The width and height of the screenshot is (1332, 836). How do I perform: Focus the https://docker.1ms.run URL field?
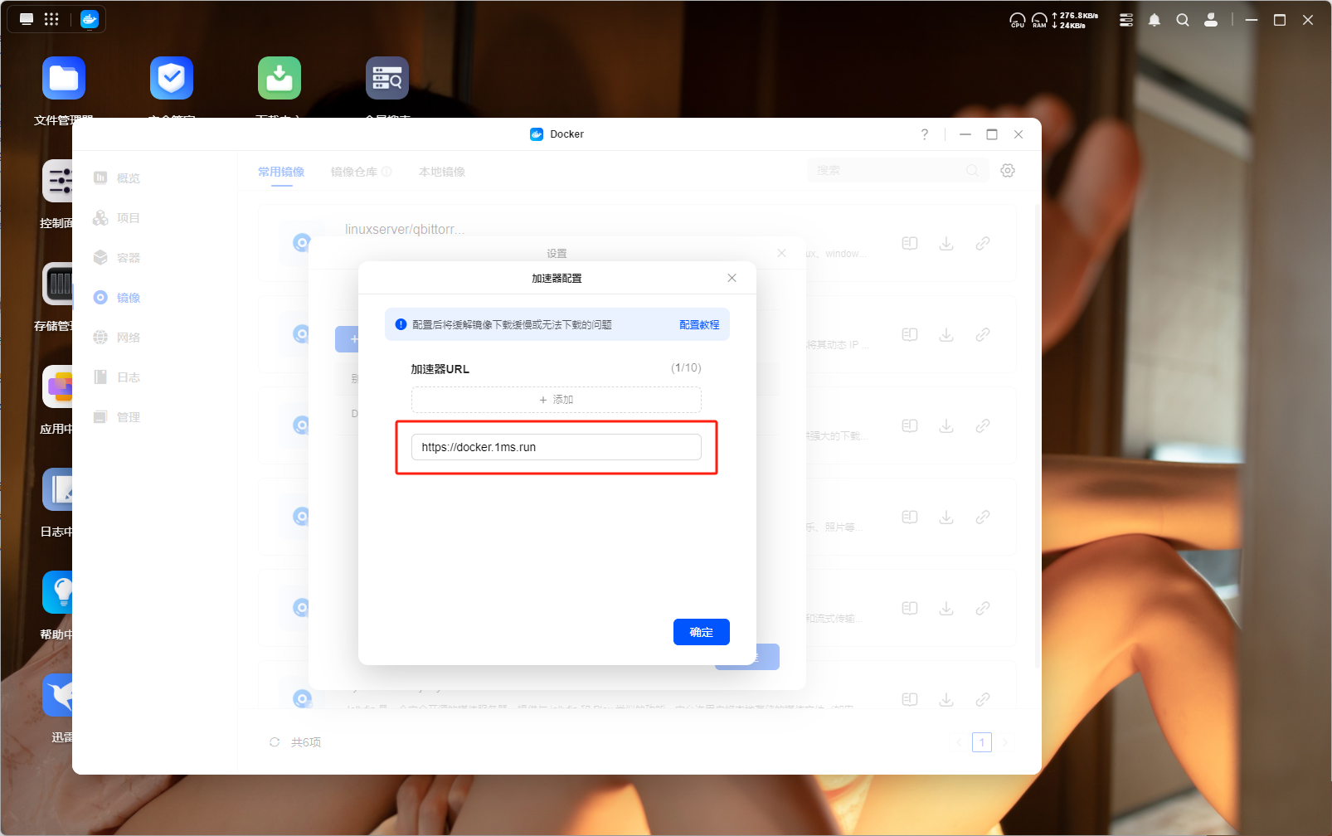(x=557, y=447)
